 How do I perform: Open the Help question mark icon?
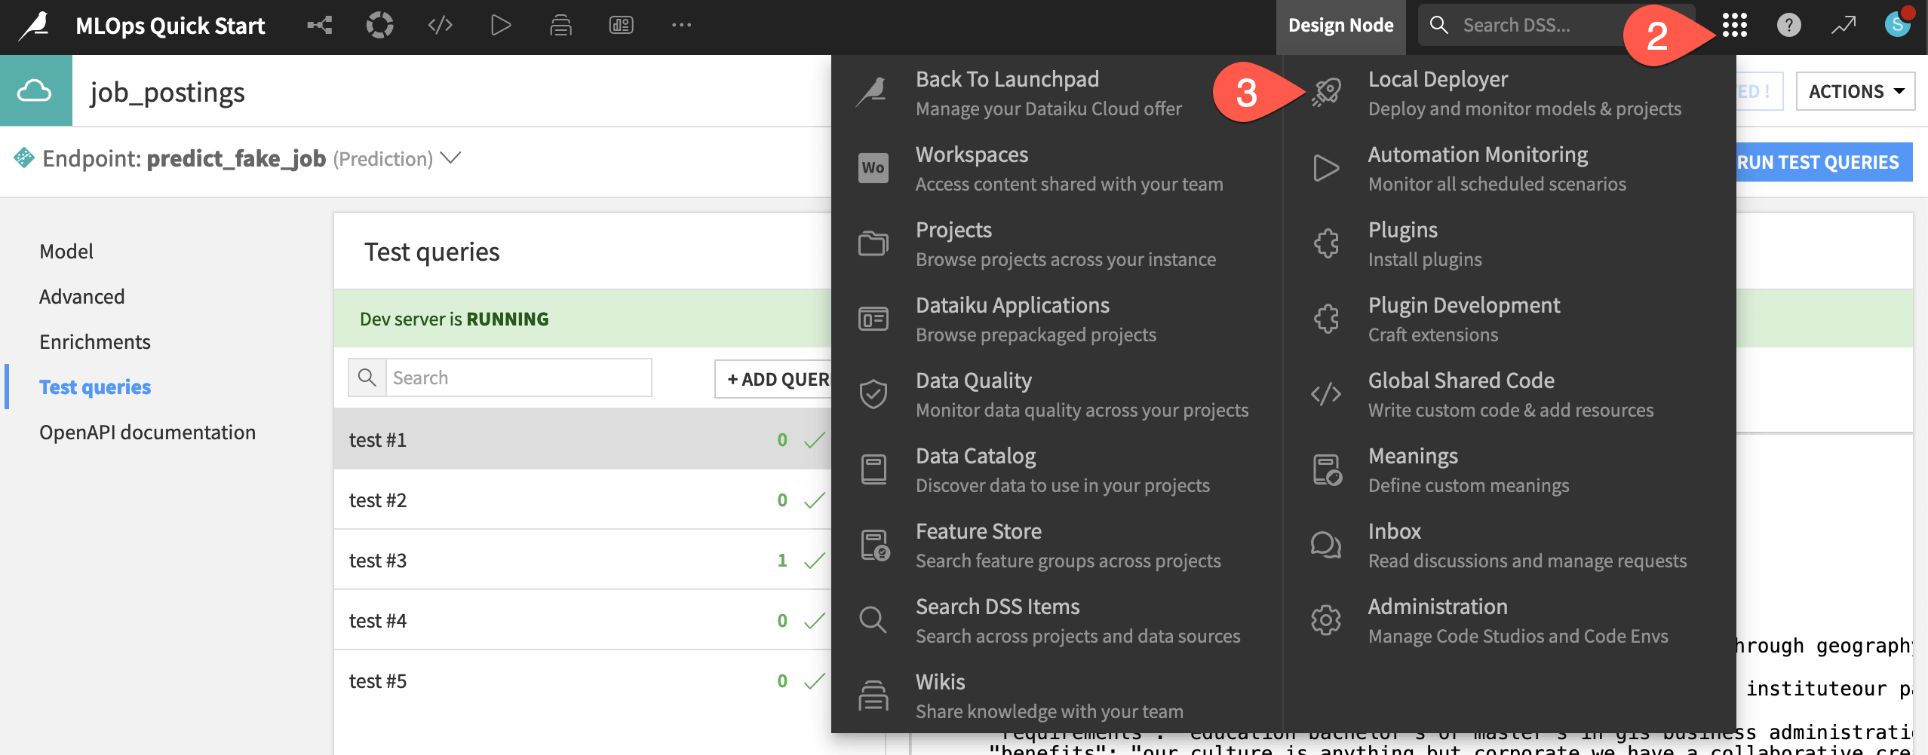tap(1788, 26)
